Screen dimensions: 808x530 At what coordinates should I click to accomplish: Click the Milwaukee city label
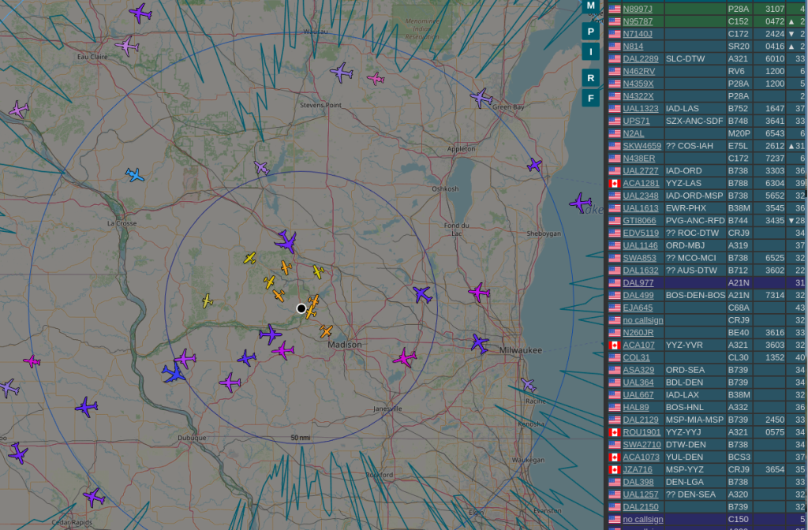pos(521,350)
